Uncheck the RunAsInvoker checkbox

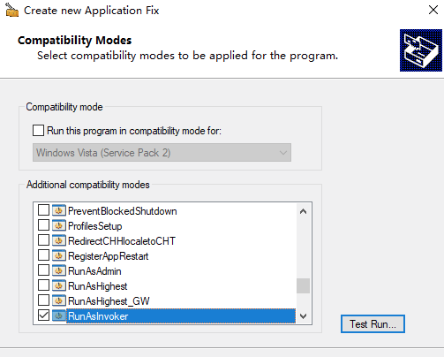[x=43, y=315]
